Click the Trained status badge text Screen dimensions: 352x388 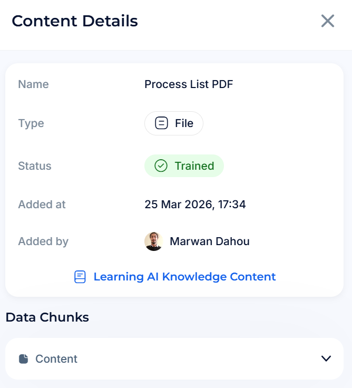click(x=194, y=166)
